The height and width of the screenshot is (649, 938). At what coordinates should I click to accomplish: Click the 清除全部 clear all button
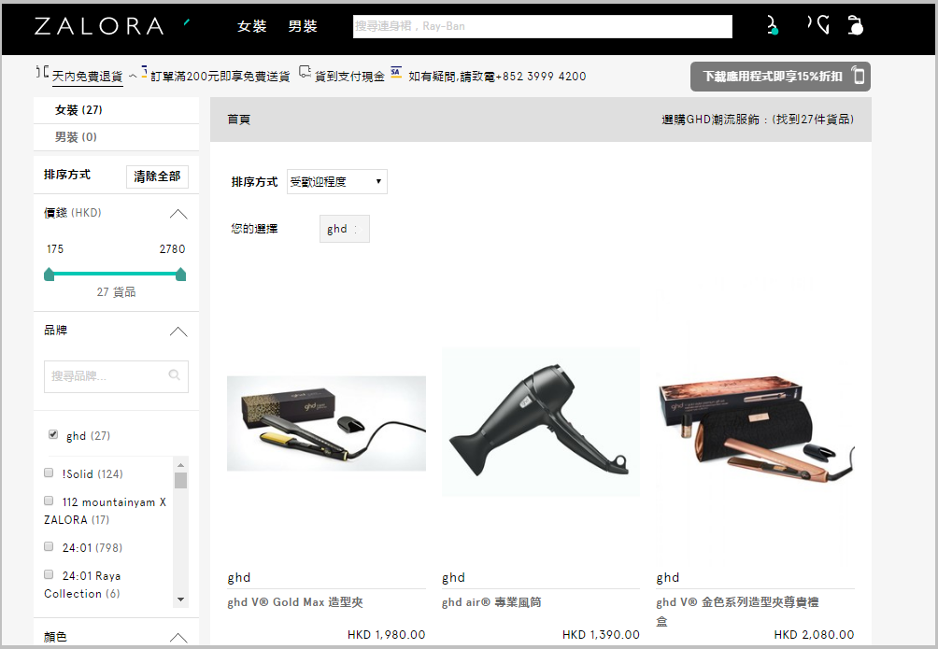157,176
